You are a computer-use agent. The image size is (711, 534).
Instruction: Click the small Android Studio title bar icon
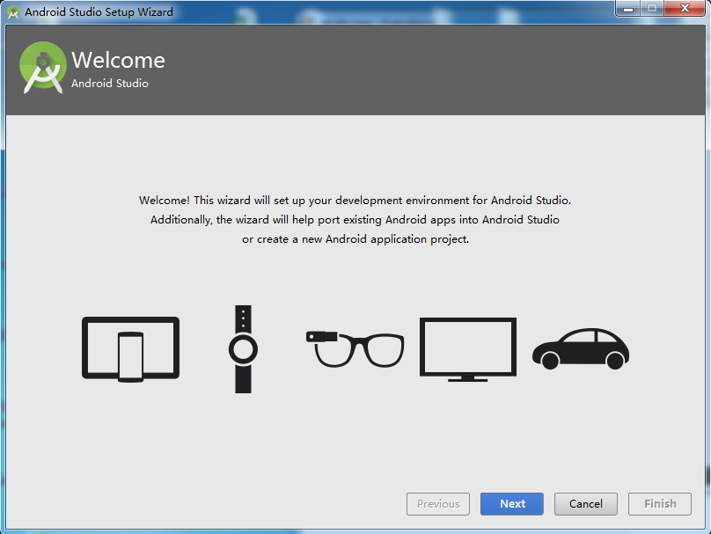click(x=13, y=12)
